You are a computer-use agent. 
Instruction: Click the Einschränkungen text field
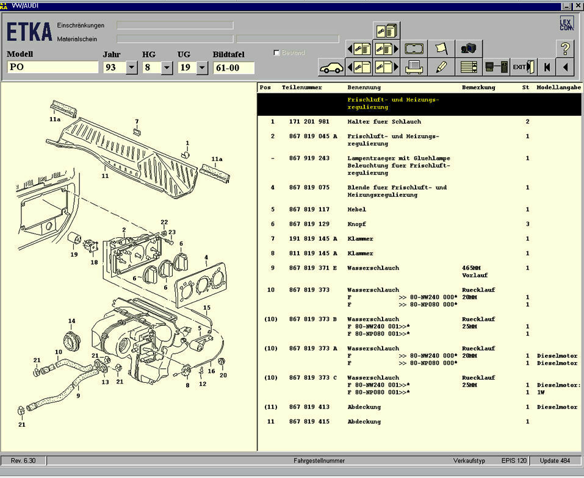175,26
